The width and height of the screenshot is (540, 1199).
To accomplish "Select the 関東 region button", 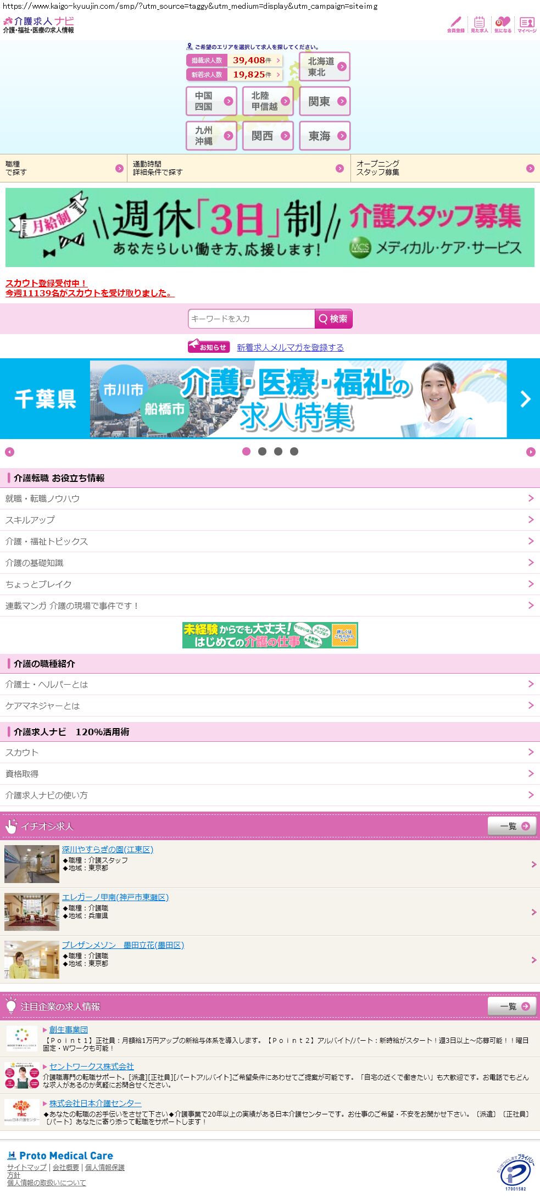I will coord(325,101).
